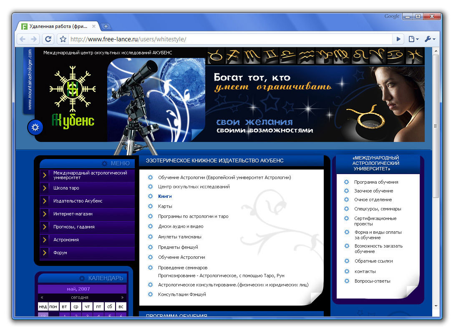Open Центр оккультных исследований link

[194, 187]
